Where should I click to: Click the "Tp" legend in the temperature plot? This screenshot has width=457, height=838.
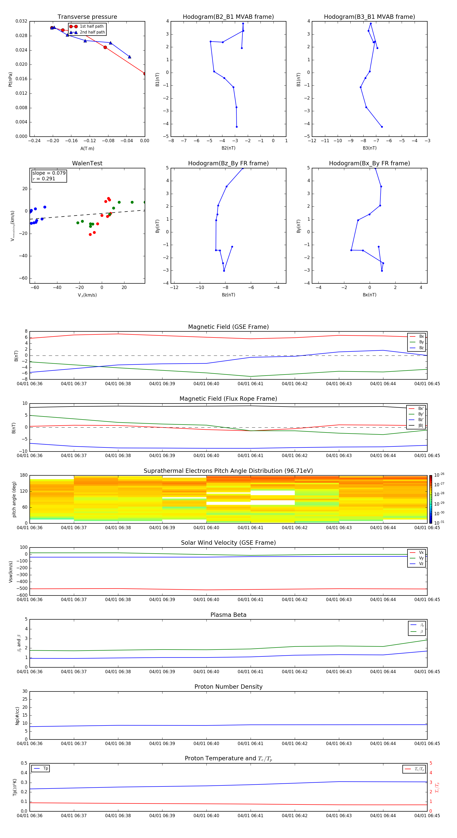[41, 769]
